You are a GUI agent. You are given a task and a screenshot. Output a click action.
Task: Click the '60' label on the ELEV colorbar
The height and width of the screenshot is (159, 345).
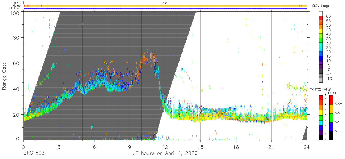328,17
